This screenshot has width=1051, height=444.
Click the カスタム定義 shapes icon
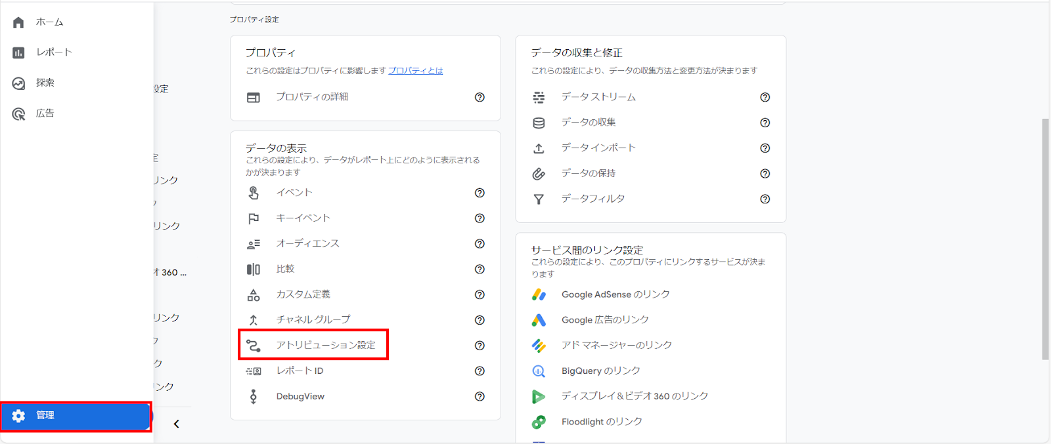pyautogui.click(x=254, y=295)
